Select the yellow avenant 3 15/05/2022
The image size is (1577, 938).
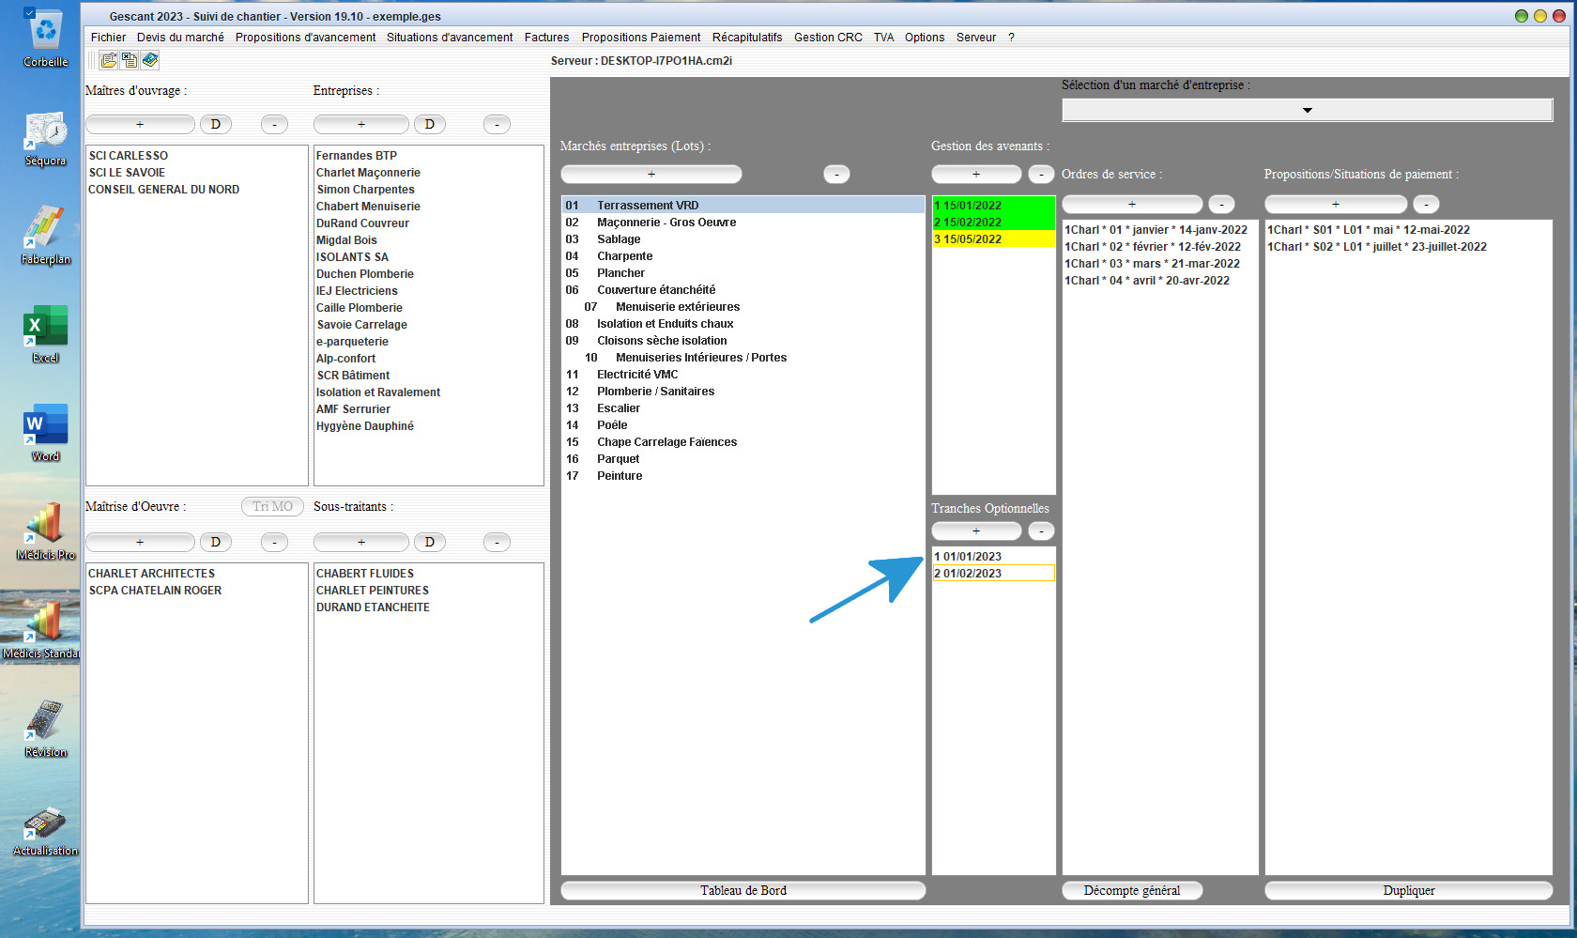coord(993,239)
